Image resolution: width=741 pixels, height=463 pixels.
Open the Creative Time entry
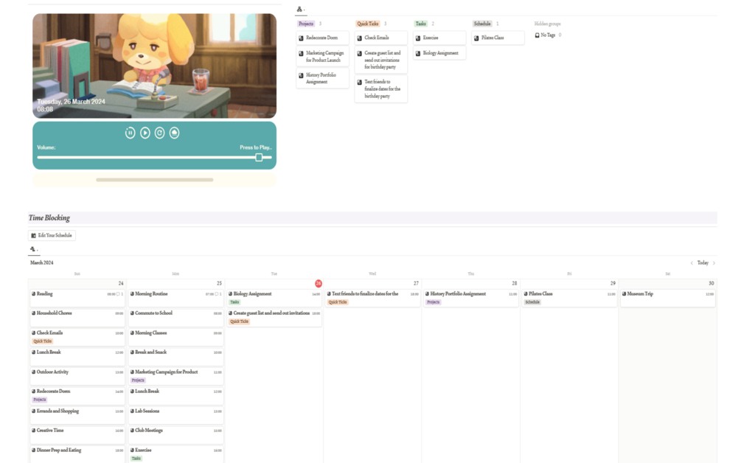point(77,435)
